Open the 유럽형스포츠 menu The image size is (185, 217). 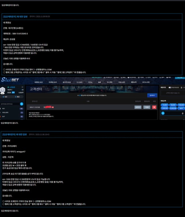tap(38, 82)
